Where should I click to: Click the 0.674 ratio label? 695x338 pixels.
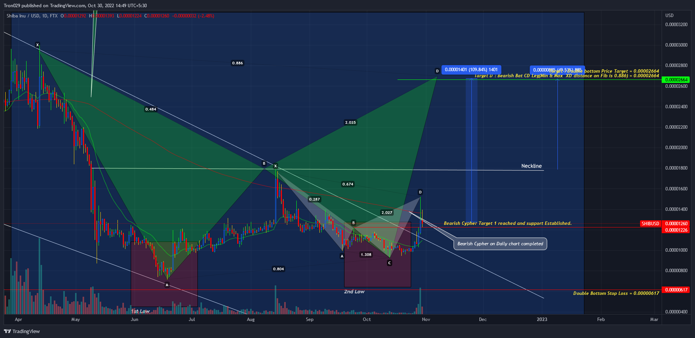click(348, 184)
